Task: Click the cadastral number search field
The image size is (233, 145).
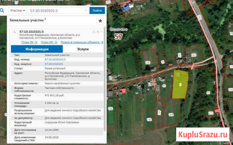Action: point(56,11)
